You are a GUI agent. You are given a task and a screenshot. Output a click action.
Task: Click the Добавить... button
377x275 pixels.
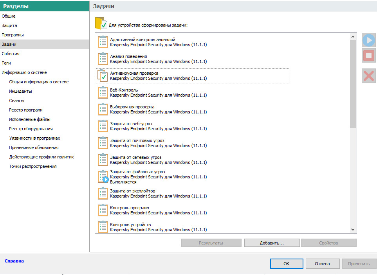(272, 243)
